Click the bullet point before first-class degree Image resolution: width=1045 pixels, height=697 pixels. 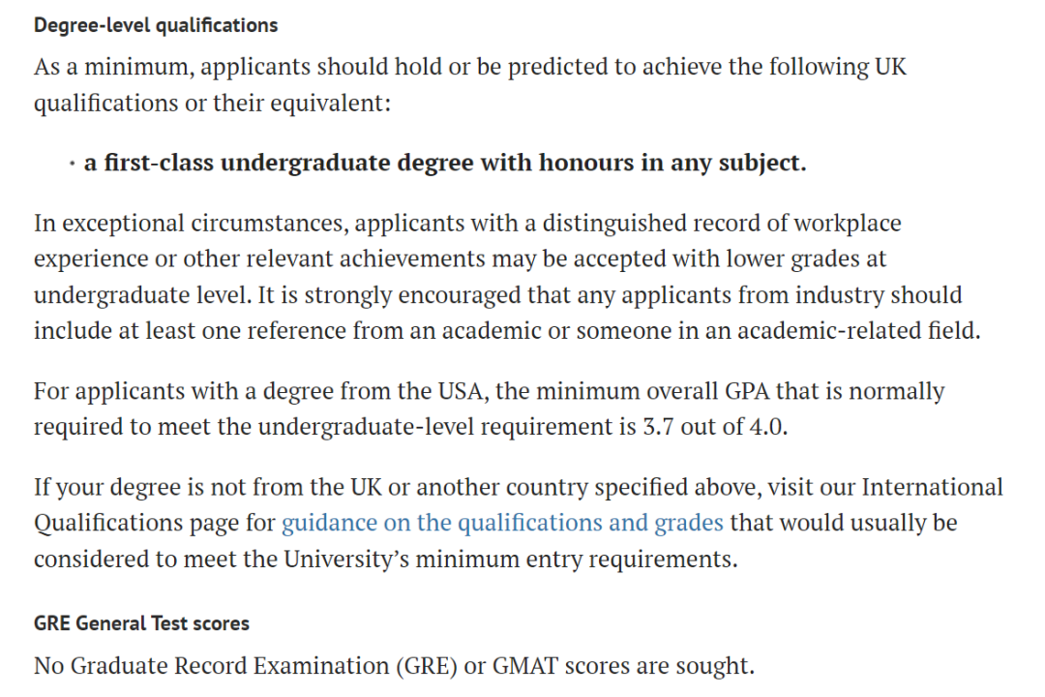73,165
